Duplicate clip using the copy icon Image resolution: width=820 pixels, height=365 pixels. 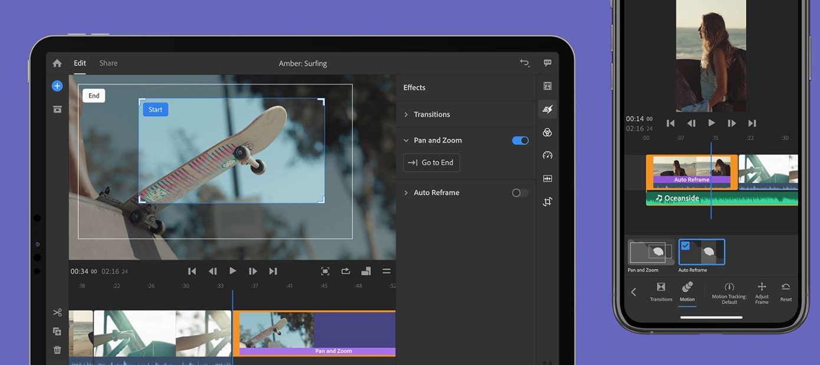pyautogui.click(x=57, y=331)
